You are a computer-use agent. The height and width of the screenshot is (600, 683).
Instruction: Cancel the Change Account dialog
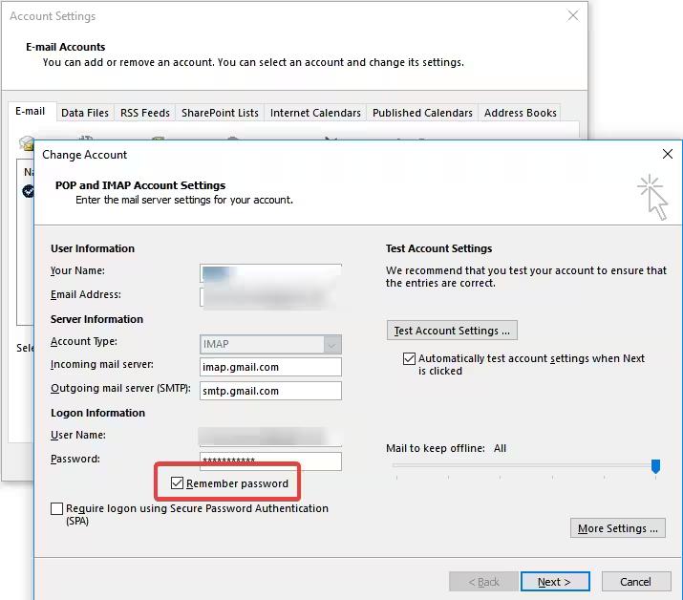pyautogui.click(x=636, y=582)
